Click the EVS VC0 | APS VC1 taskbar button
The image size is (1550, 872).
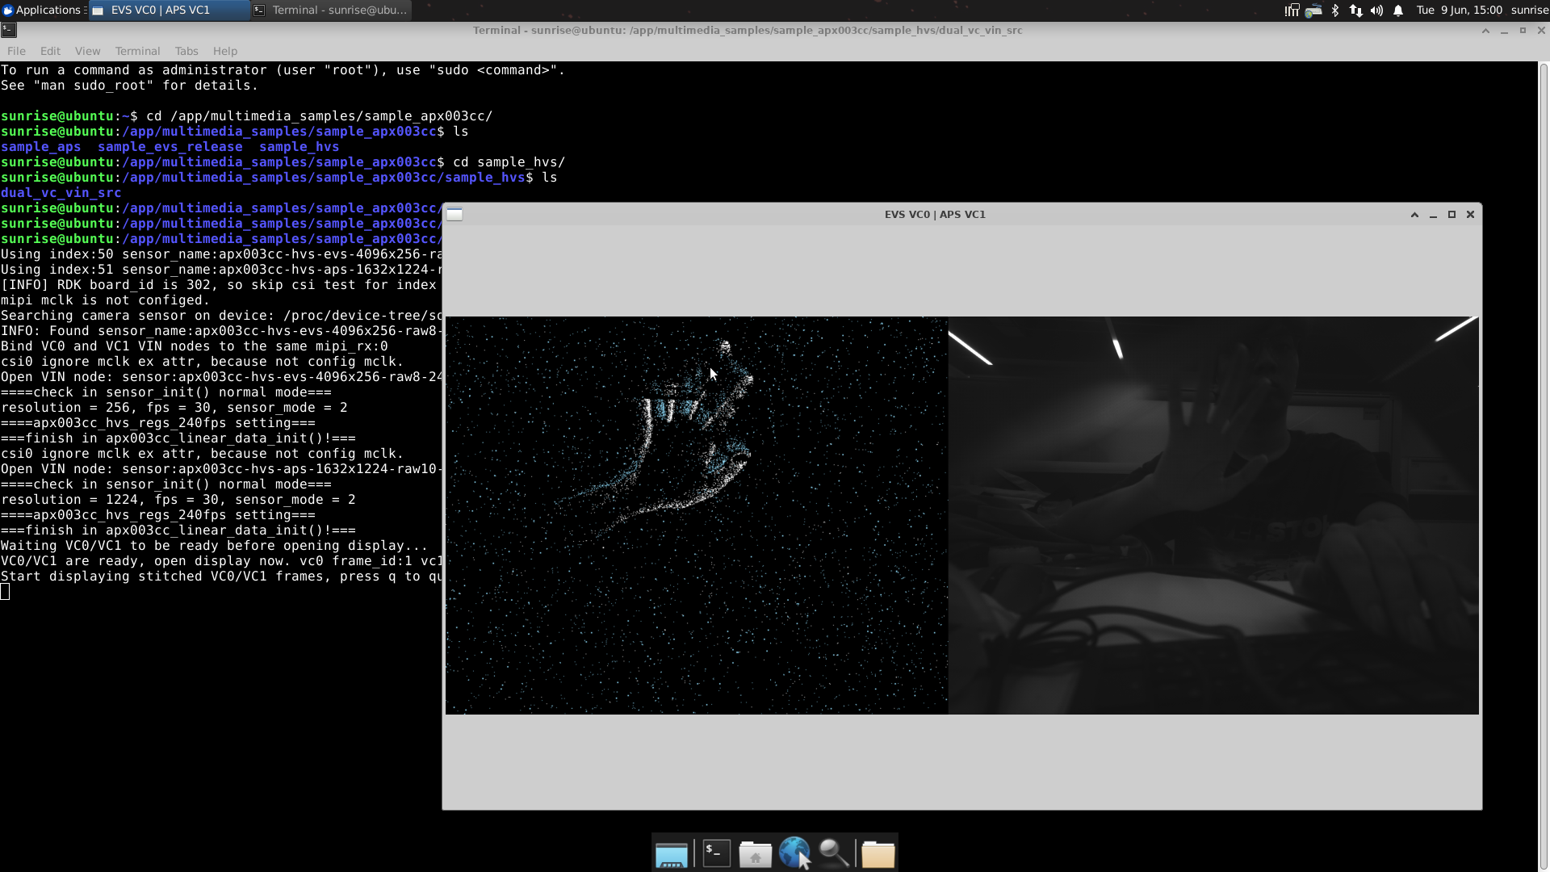coord(169,10)
